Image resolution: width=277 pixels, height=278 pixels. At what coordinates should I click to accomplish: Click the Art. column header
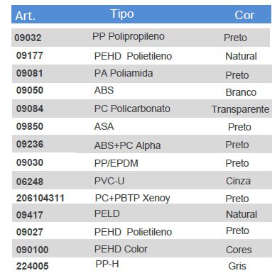click(26, 16)
